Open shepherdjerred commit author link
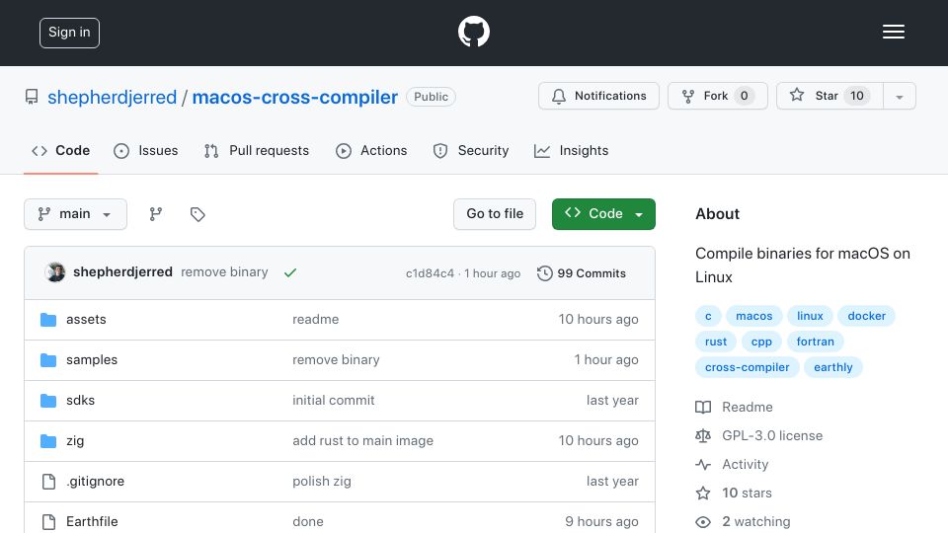 [x=122, y=272]
